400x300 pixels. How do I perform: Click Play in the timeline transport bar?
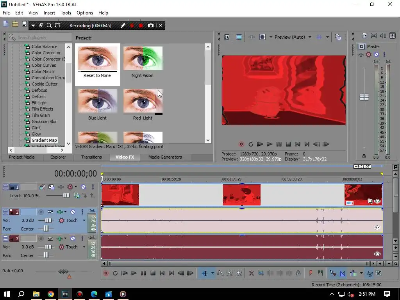(x=134, y=273)
